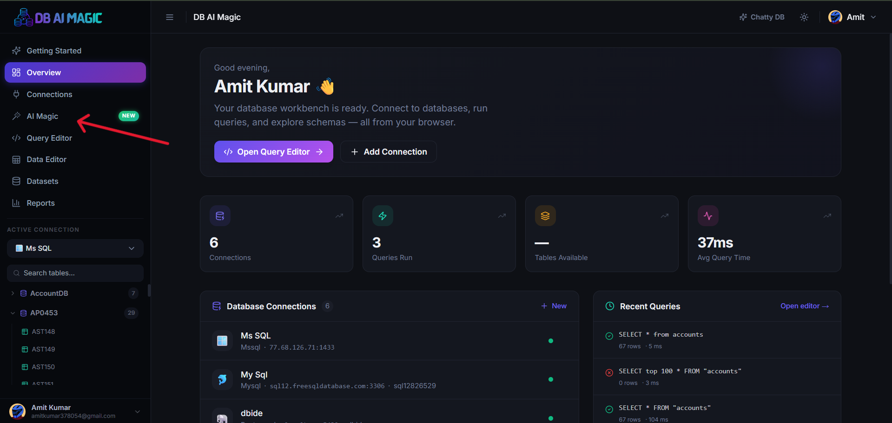Click the Data Editor table icon
The image size is (892, 423).
coord(16,160)
